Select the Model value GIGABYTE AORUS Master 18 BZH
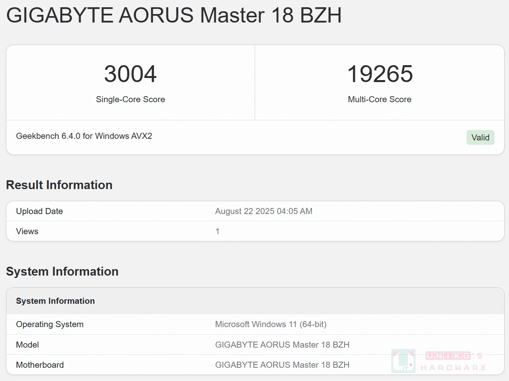Viewport: 509px width, 381px height. 282,345
